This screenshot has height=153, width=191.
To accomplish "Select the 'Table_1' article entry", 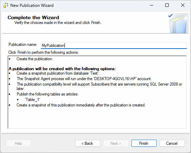I will [32, 100].
